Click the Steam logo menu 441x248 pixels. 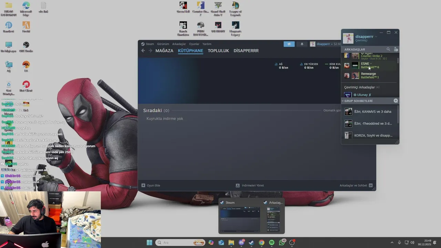click(x=147, y=44)
